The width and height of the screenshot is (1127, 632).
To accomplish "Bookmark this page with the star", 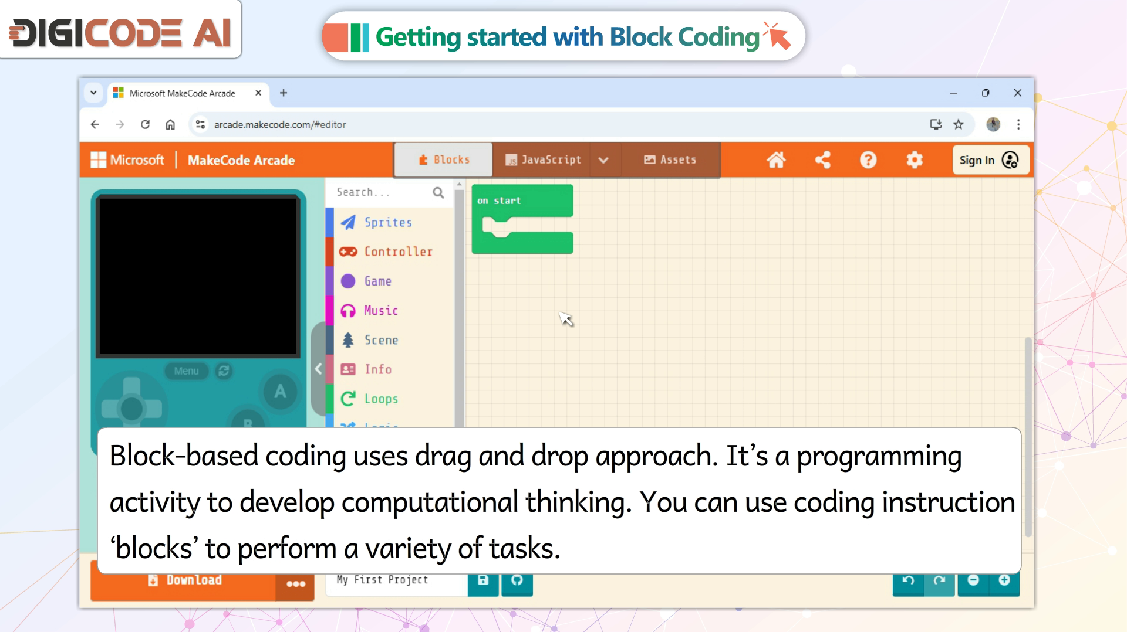I will 959,124.
